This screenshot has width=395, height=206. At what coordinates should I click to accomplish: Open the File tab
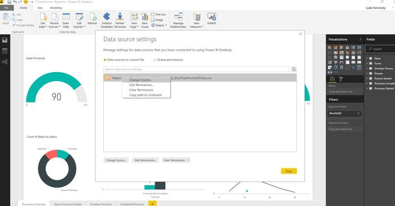click(6, 8)
